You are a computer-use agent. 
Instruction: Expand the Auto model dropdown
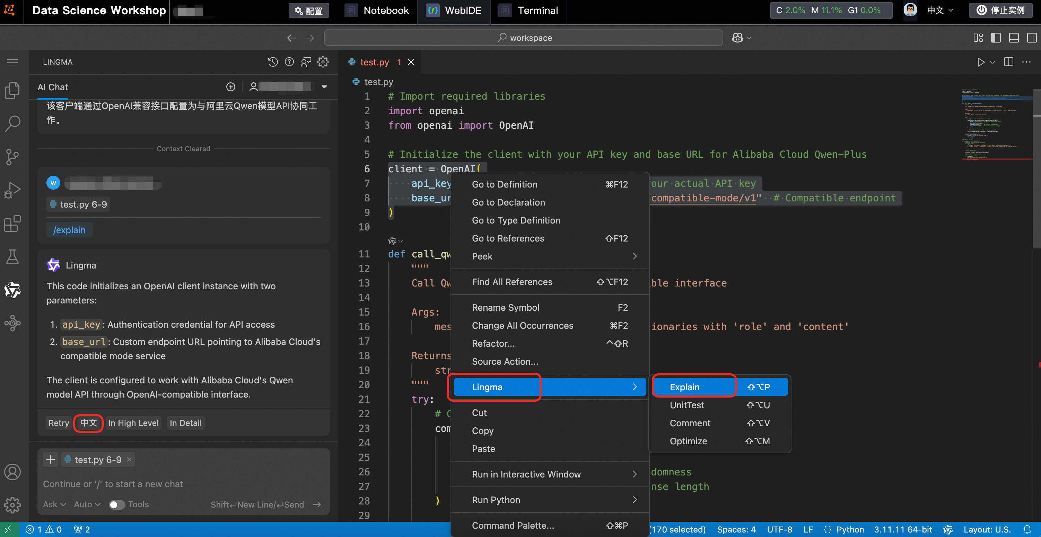pos(87,504)
